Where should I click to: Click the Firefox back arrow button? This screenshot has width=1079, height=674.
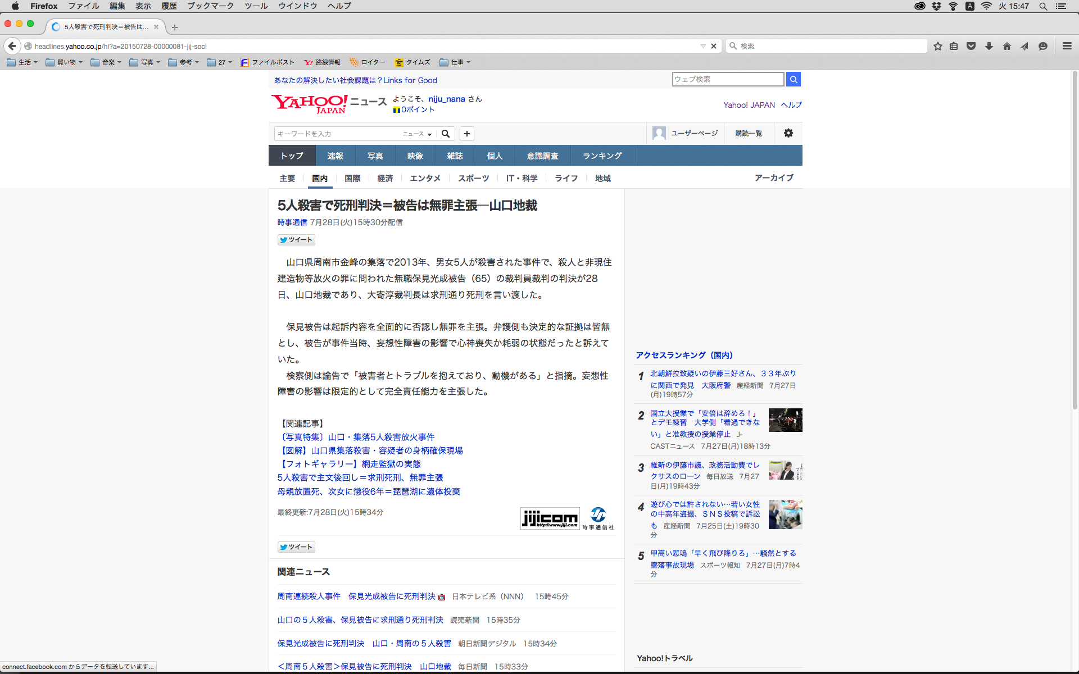[x=12, y=46]
